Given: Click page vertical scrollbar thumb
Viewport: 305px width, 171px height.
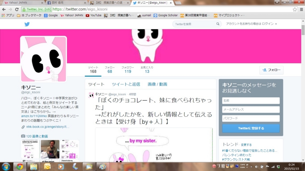Looking at the screenshot, I should pos(303,30).
